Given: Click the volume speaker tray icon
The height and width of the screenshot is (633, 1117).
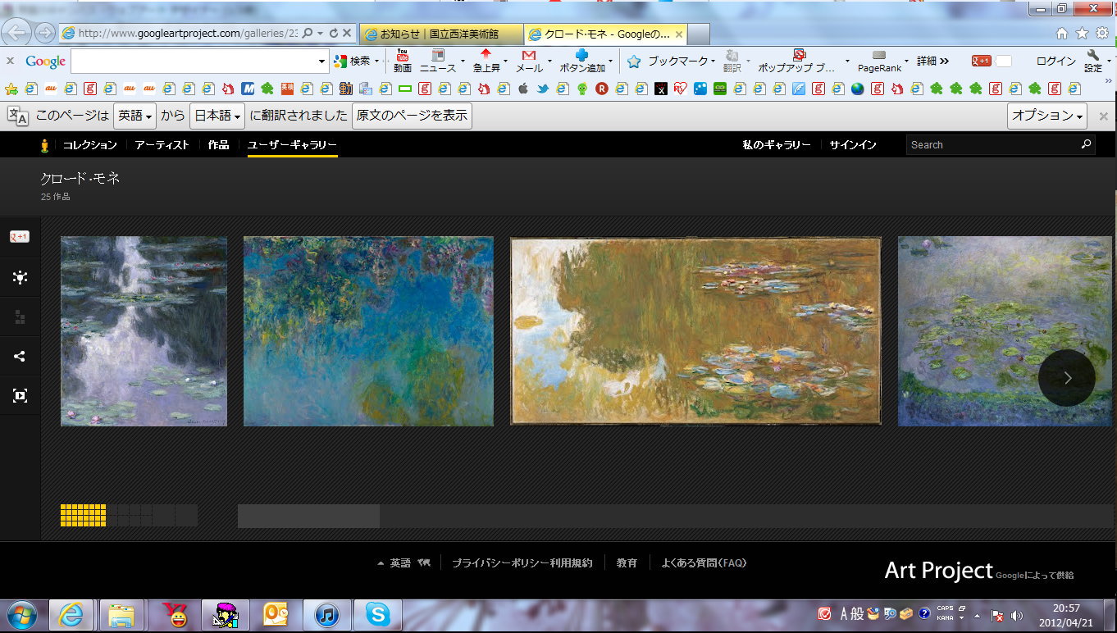Looking at the screenshot, I should tap(1017, 615).
